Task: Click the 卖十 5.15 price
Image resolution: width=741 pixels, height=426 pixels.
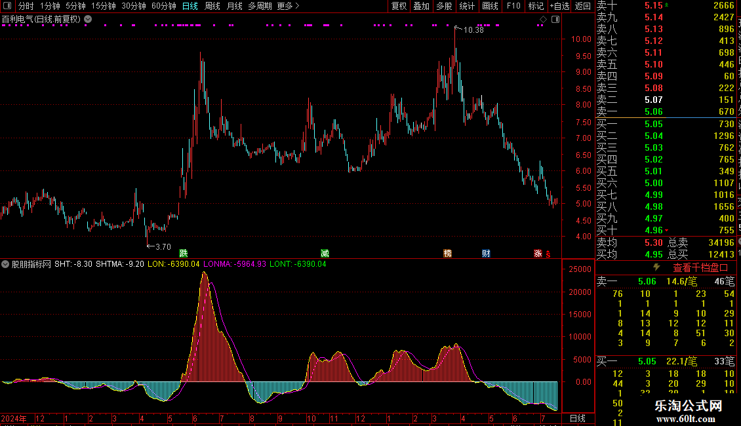Action: (x=654, y=6)
